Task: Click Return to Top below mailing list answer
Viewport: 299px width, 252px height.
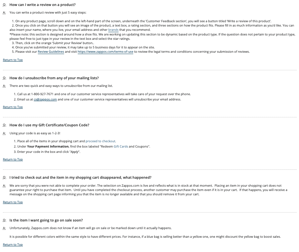Action: point(13,107)
